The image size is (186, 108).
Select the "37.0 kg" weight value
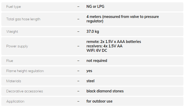tap(93, 31)
